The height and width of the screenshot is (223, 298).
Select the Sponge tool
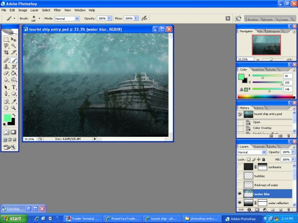point(13,79)
